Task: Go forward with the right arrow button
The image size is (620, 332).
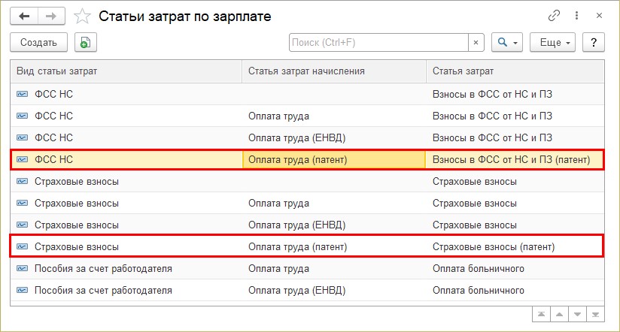Action: point(51,17)
